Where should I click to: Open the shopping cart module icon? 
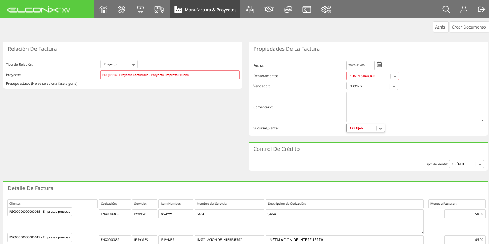click(140, 9)
